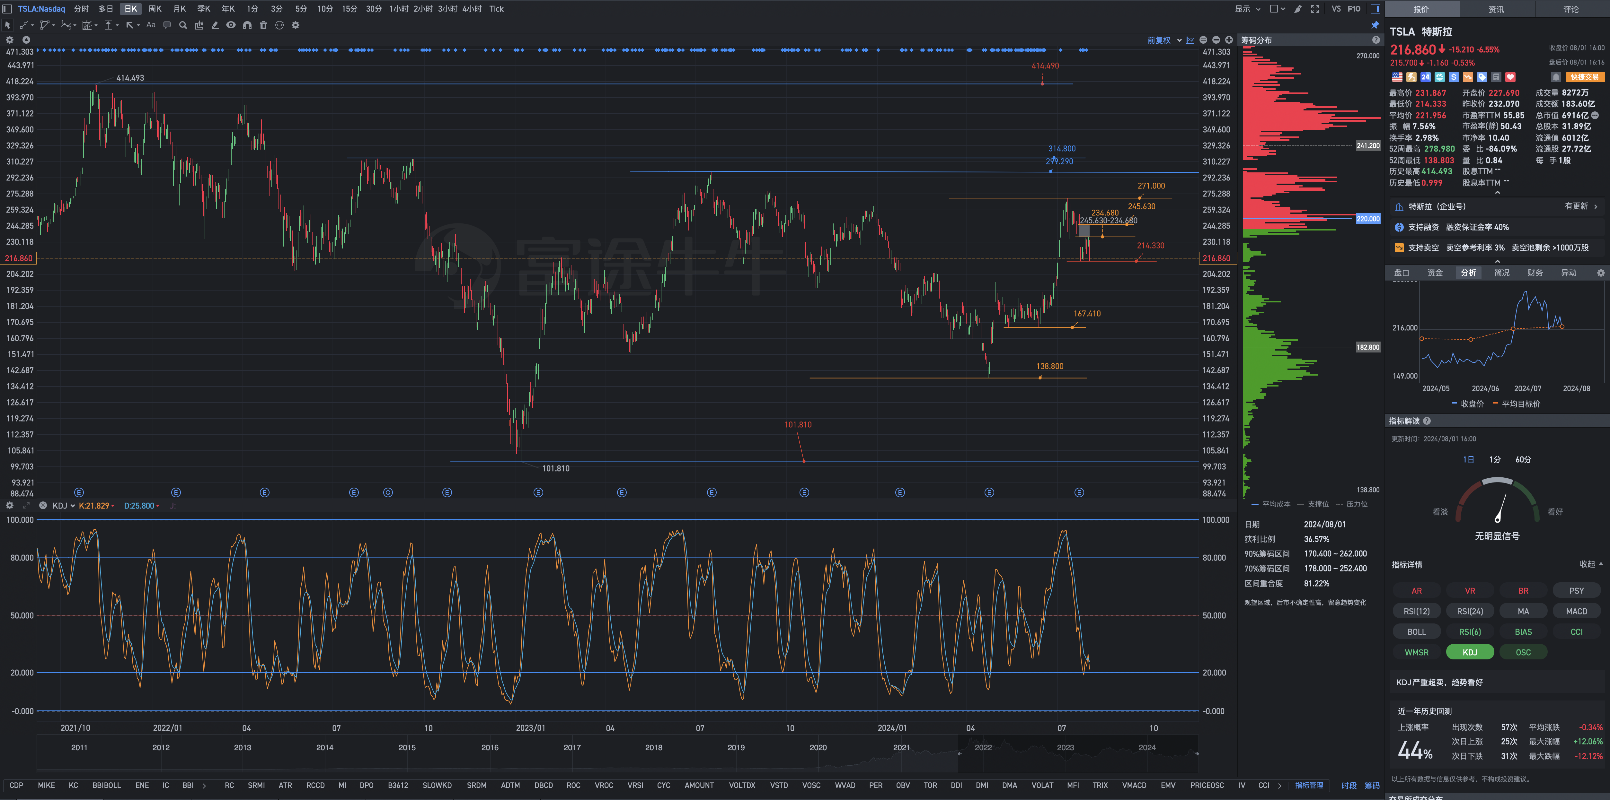Click the sync drawings icon
The width and height of the screenshot is (1610, 800).
(279, 26)
